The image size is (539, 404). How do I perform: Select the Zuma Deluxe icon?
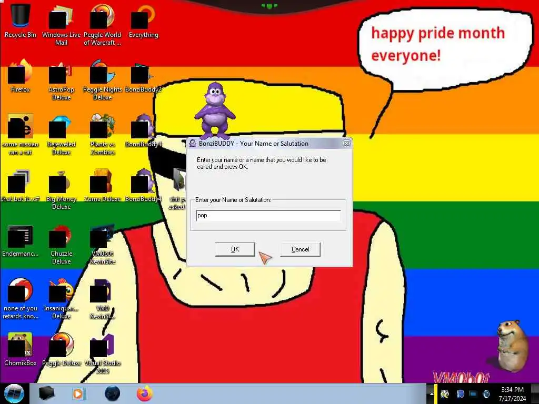click(x=102, y=186)
